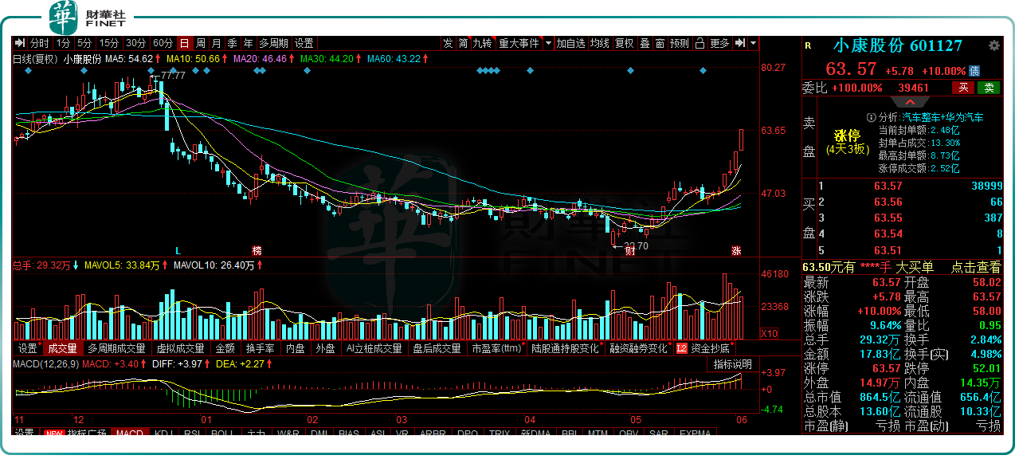Select the 多周期成交量 tab
The height and width of the screenshot is (471, 1015).
pyautogui.click(x=116, y=348)
